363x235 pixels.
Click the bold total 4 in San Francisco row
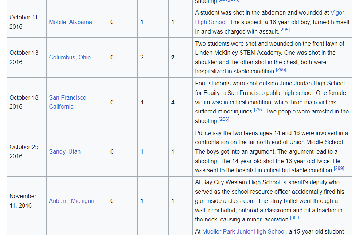point(173,102)
